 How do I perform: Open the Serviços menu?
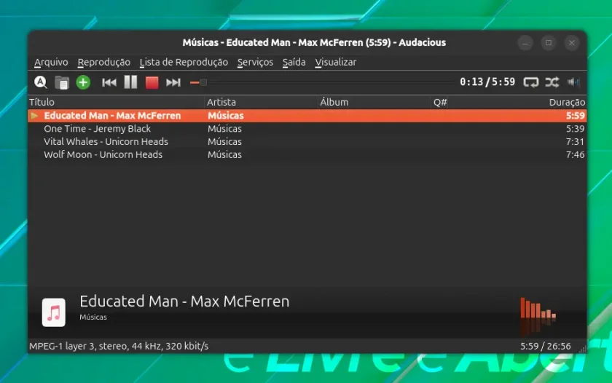click(x=255, y=62)
